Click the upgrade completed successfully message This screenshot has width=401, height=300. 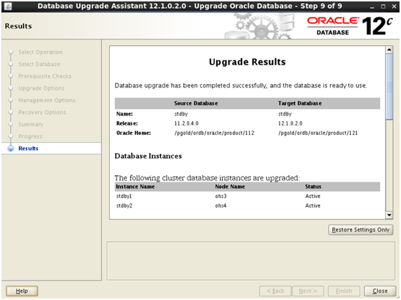(241, 85)
